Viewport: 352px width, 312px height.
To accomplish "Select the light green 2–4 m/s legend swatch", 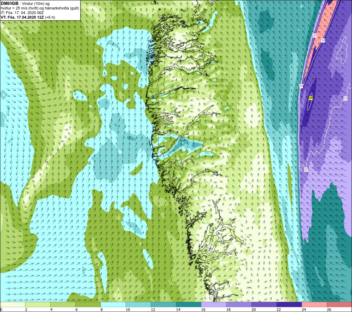I will click(x=38, y=304).
